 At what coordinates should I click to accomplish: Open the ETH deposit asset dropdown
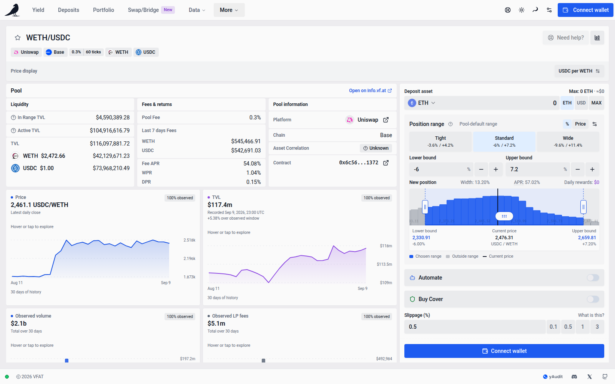coord(422,103)
